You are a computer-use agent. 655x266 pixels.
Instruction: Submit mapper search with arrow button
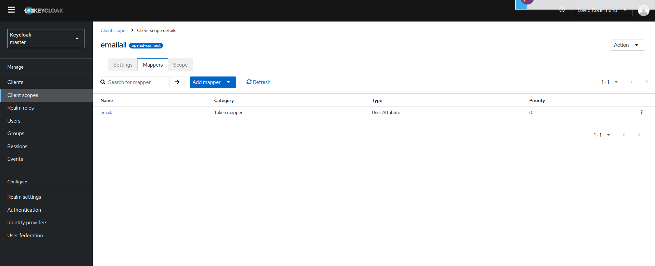(177, 82)
